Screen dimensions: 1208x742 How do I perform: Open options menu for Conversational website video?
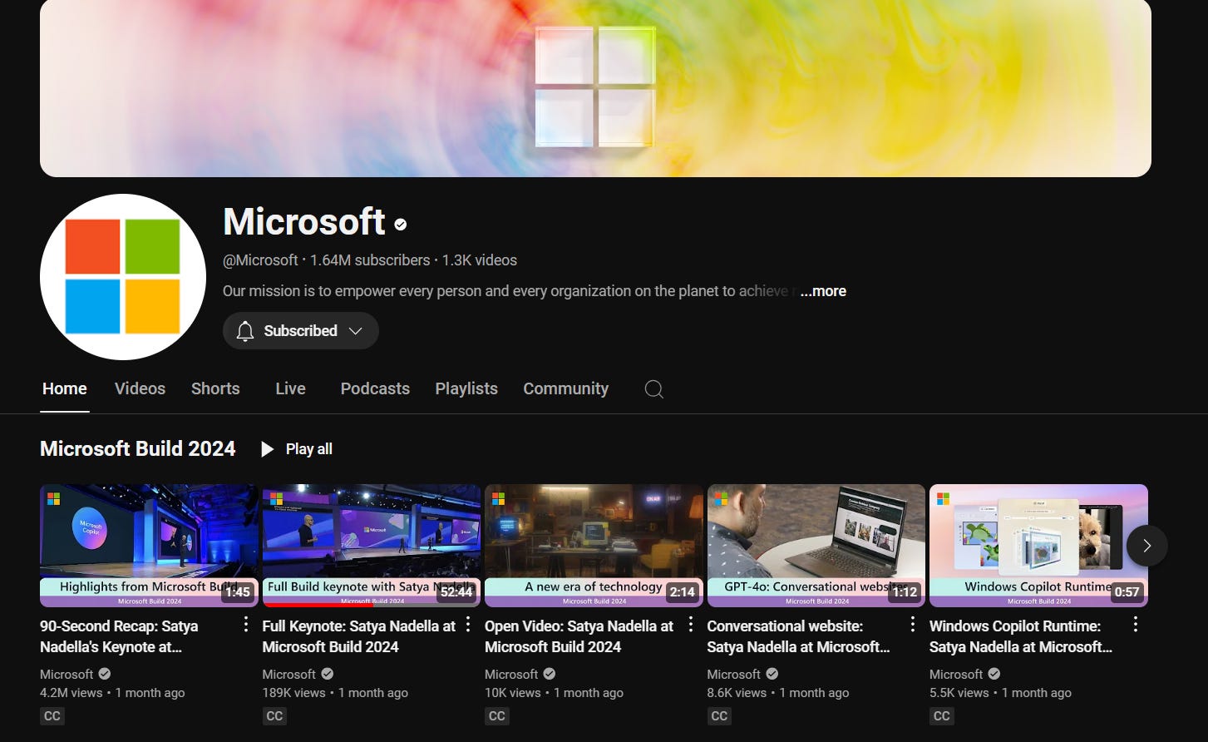pyautogui.click(x=913, y=625)
